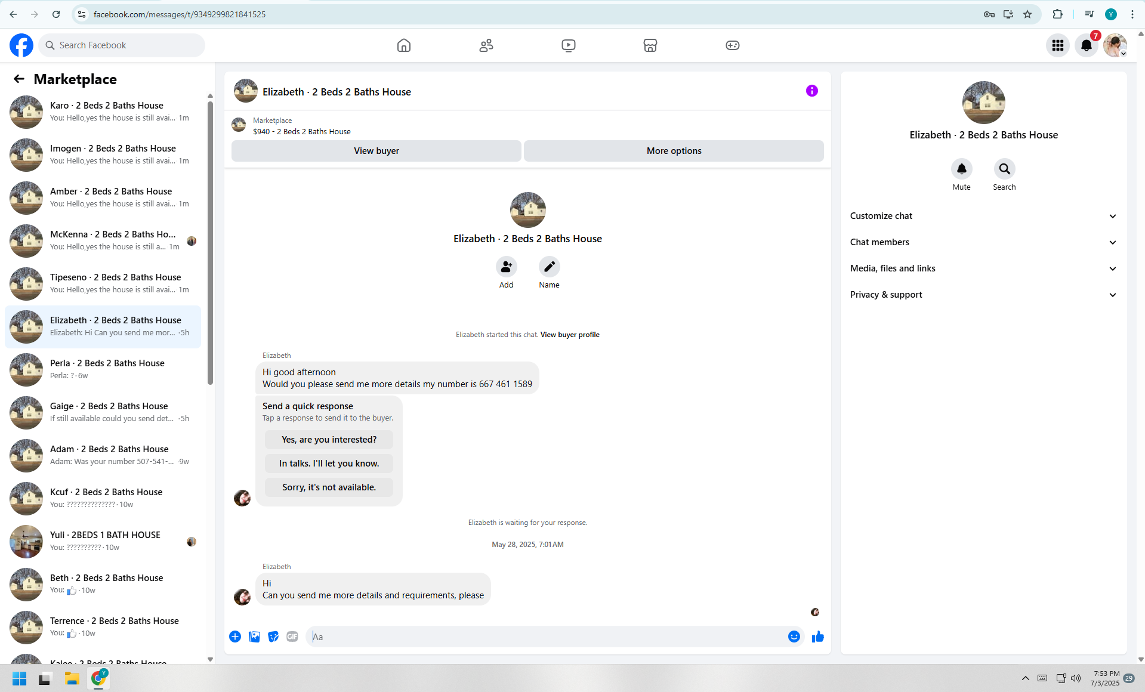Screen dimensions: 1145x692
Task: Open Yuli 2BEDS 1 BATH HOUSE conversation
Action: click(103, 542)
